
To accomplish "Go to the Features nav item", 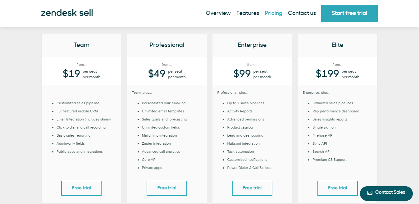I will coord(248,13).
